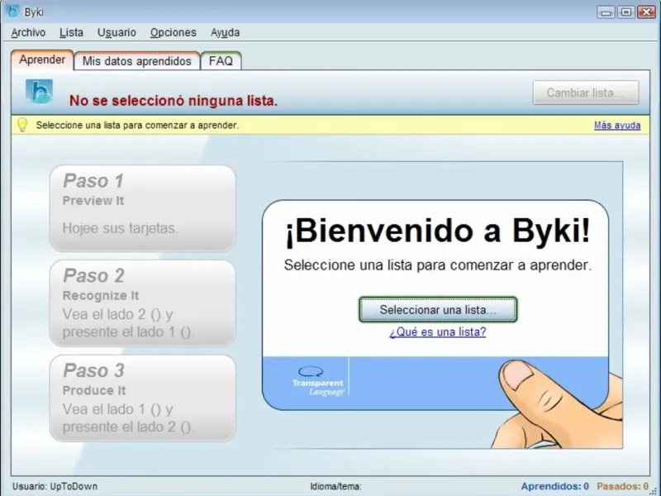Close the Byki window
This screenshot has height=496, width=661.
646,12
